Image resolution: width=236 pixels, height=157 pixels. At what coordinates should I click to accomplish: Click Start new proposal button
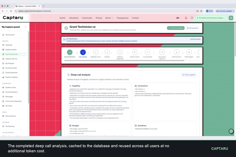[176, 28]
